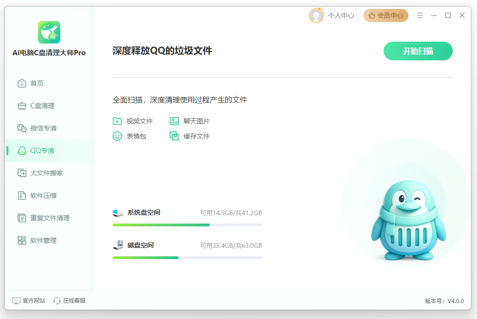Minimize the window
477x319 pixels.
pyautogui.click(x=434, y=15)
